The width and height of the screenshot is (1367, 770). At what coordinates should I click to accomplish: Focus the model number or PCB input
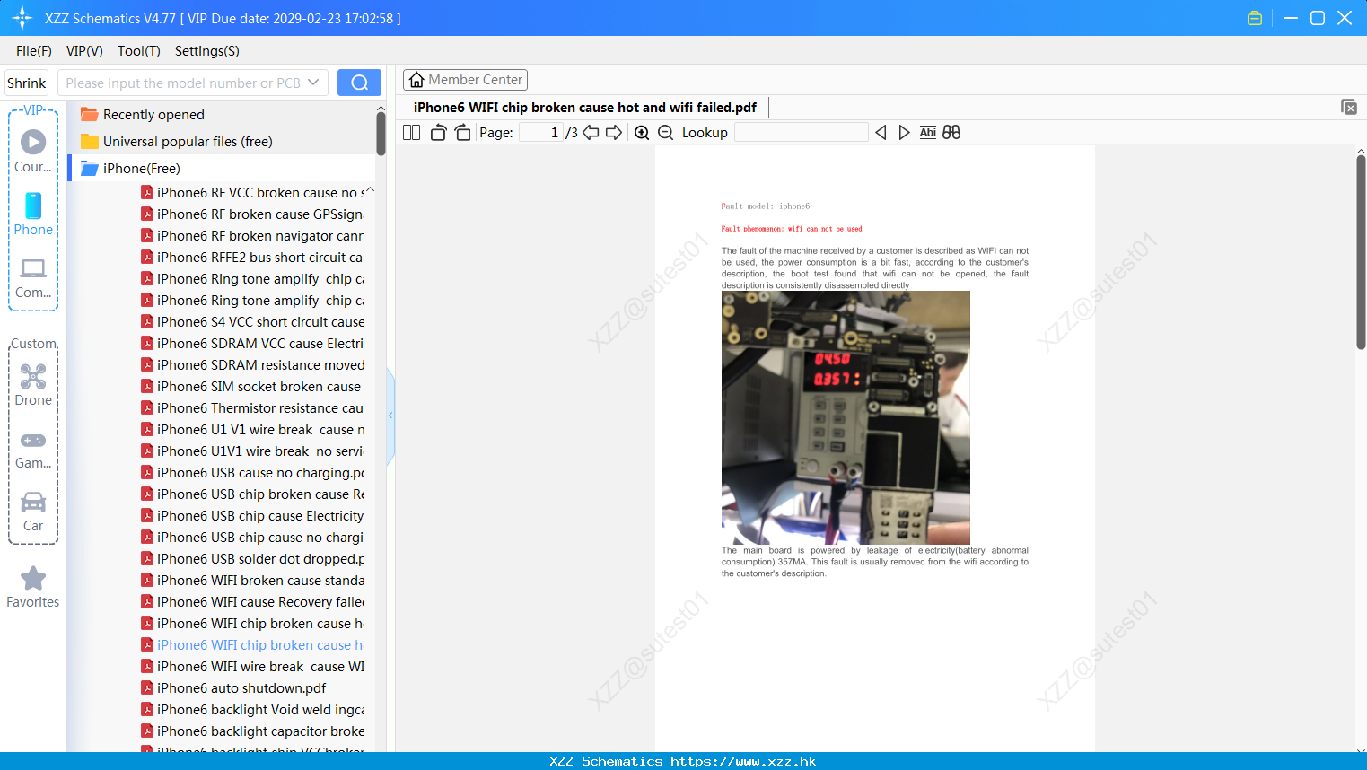point(183,83)
